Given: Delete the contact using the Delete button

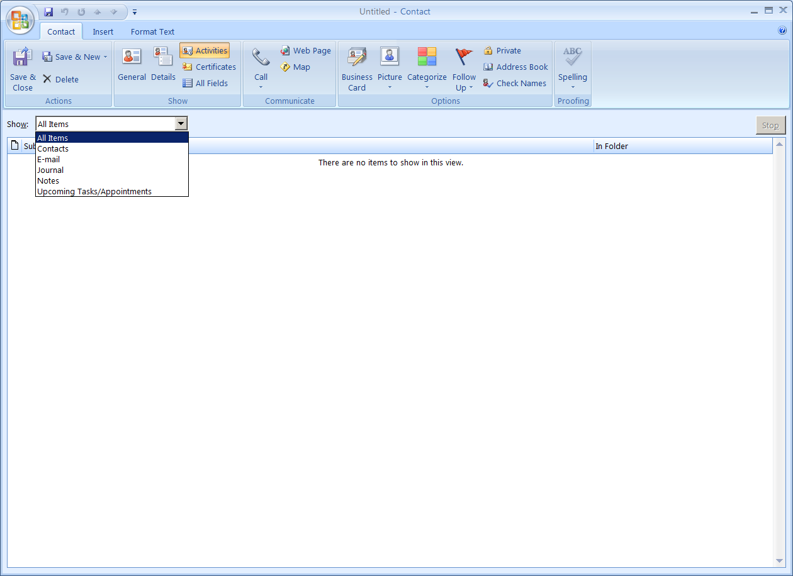Looking at the screenshot, I should tap(60, 79).
